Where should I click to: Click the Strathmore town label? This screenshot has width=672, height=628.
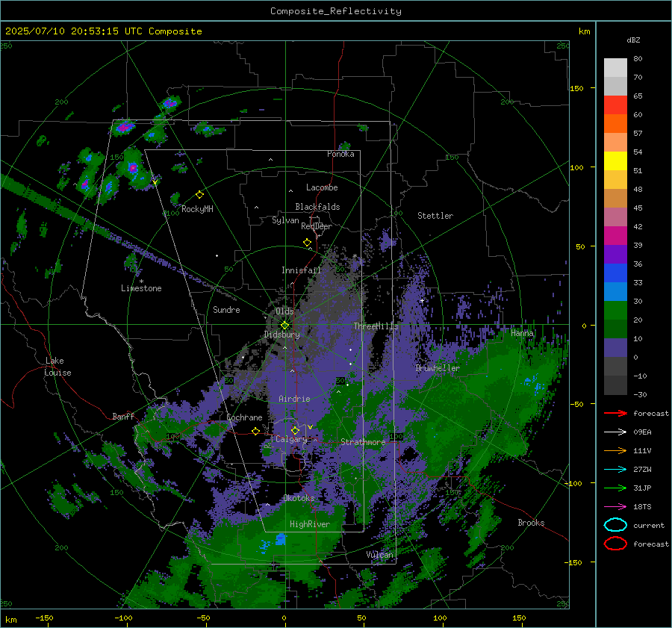pos(363,442)
